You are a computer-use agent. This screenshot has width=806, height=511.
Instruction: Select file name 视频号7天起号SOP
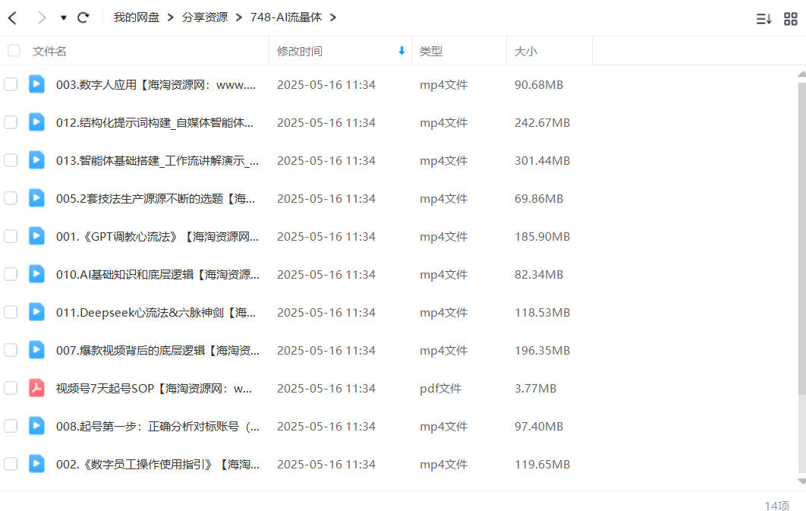tap(154, 389)
